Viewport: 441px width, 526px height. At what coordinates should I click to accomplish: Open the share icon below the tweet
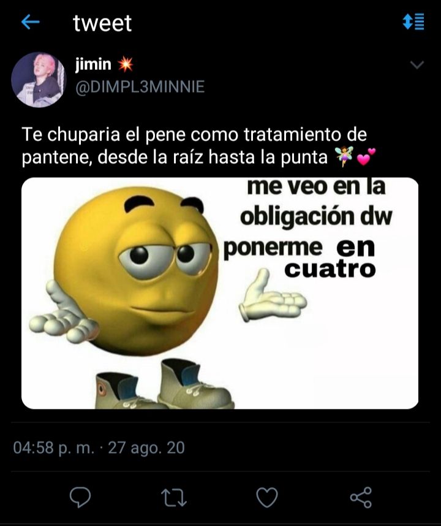point(361,497)
